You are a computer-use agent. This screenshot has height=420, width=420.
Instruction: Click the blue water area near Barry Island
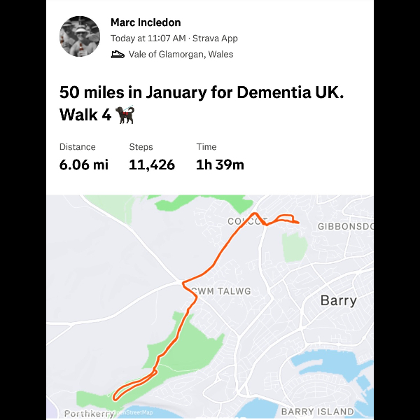click(322, 370)
